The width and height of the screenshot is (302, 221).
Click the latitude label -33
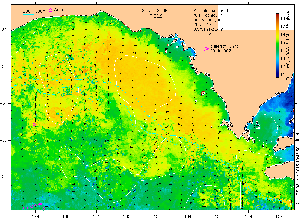3,67
